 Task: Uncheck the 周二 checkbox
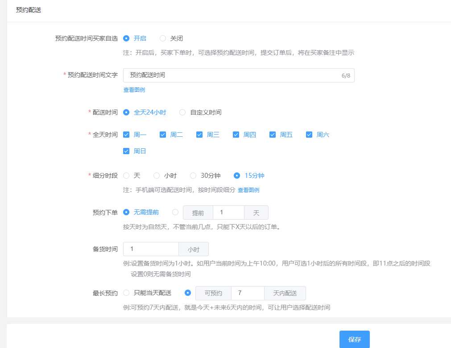pos(163,135)
